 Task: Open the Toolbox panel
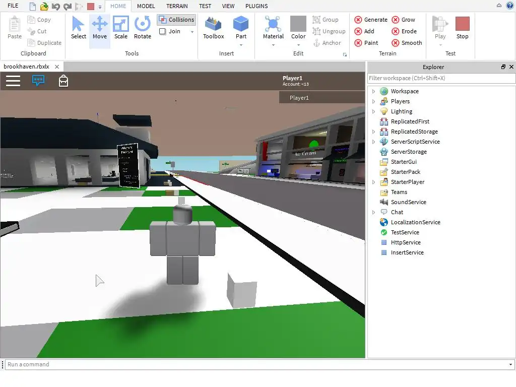[213, 28]
